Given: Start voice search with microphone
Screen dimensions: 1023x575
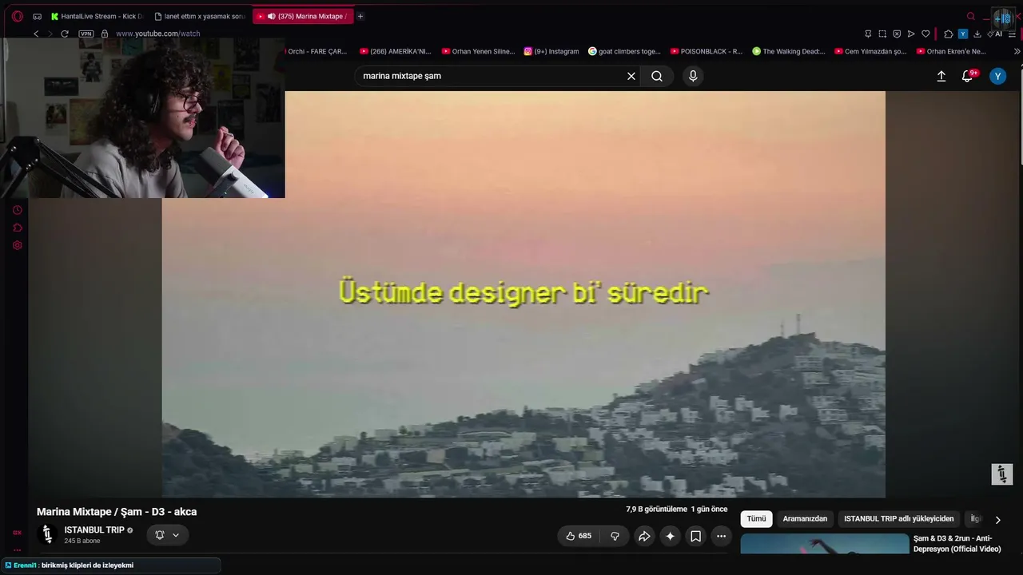Looking at the screenshot, I should click(693, 76).
